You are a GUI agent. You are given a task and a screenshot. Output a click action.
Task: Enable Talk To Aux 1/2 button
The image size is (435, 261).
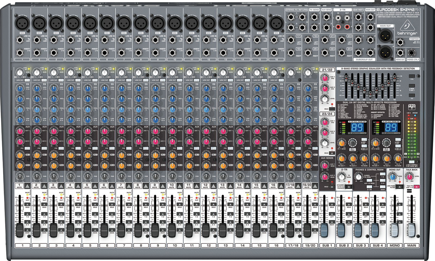click(416, 186)
